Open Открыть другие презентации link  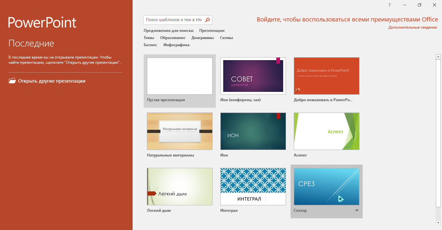(x=52, y=81)
